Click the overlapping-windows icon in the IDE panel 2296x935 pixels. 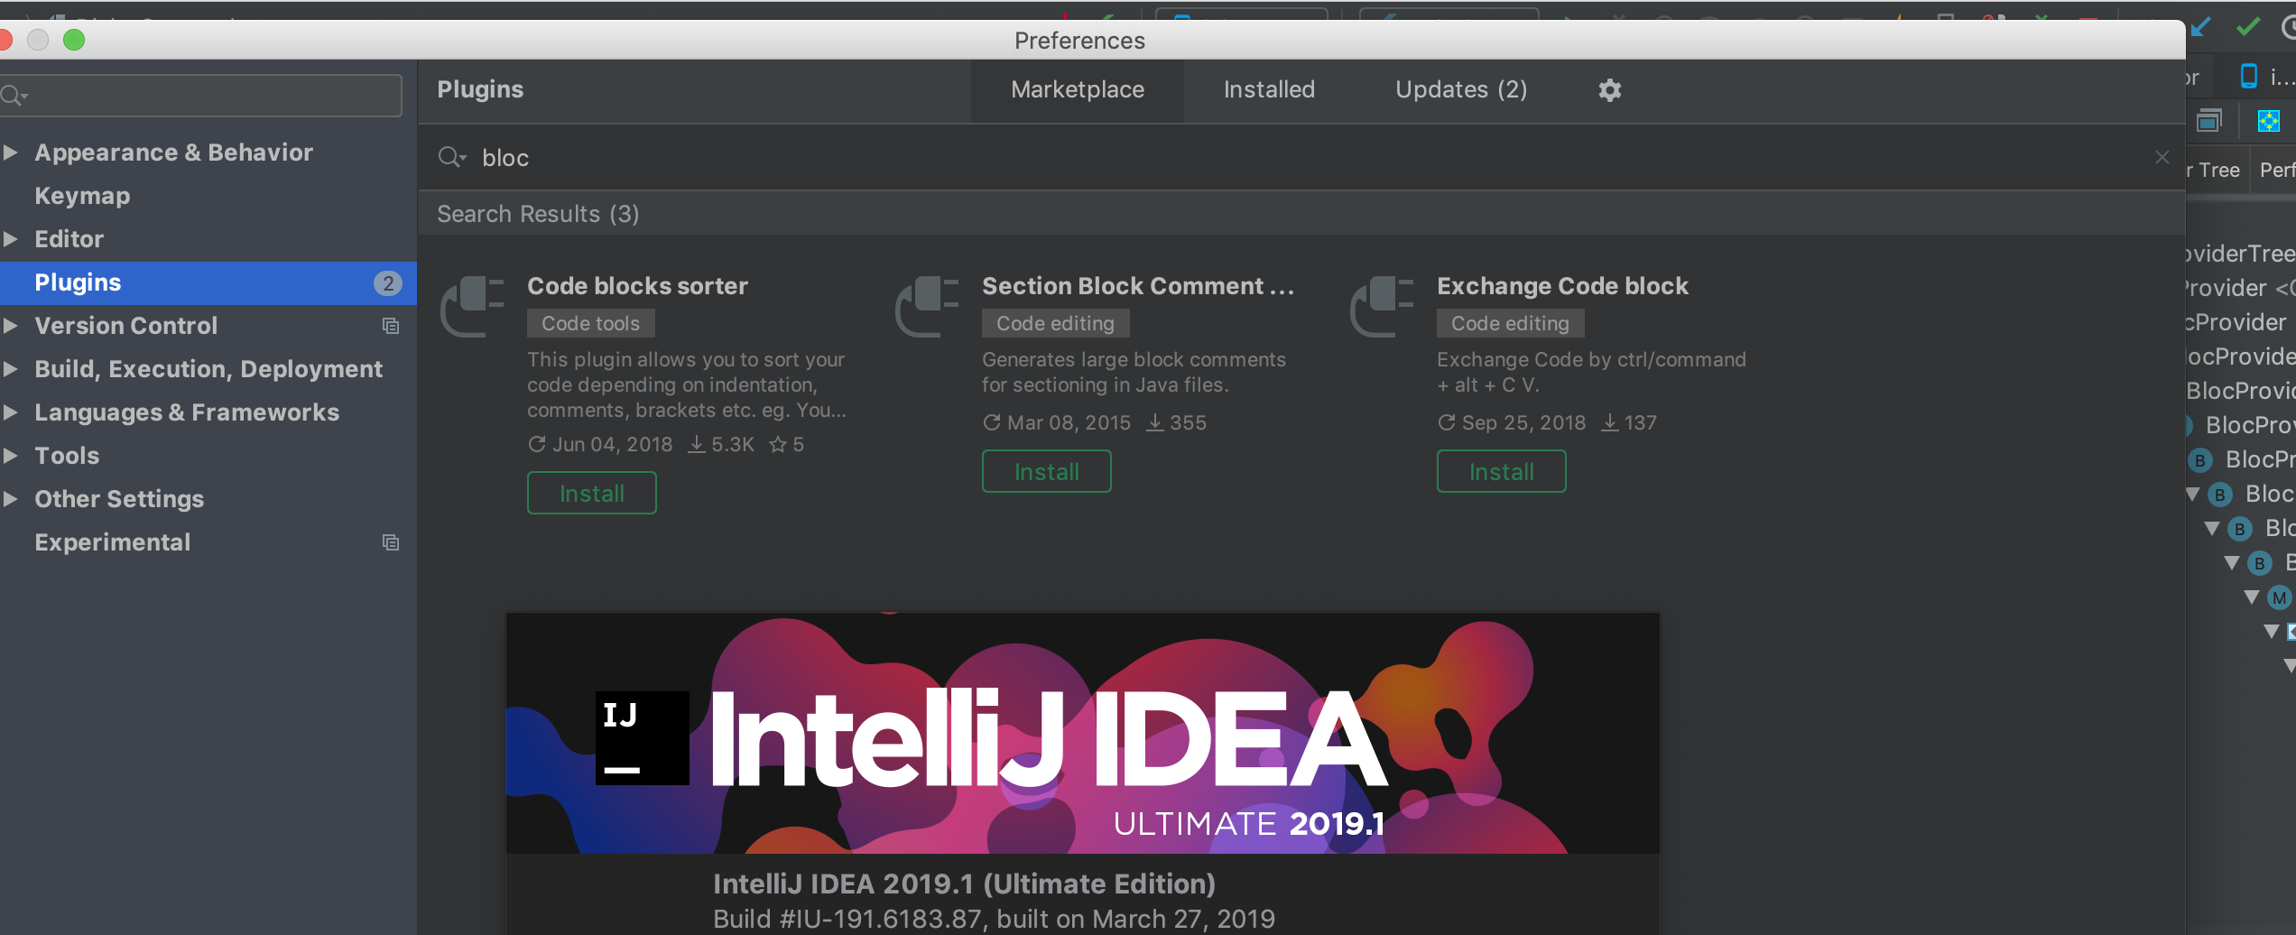tap(2208, 120)
